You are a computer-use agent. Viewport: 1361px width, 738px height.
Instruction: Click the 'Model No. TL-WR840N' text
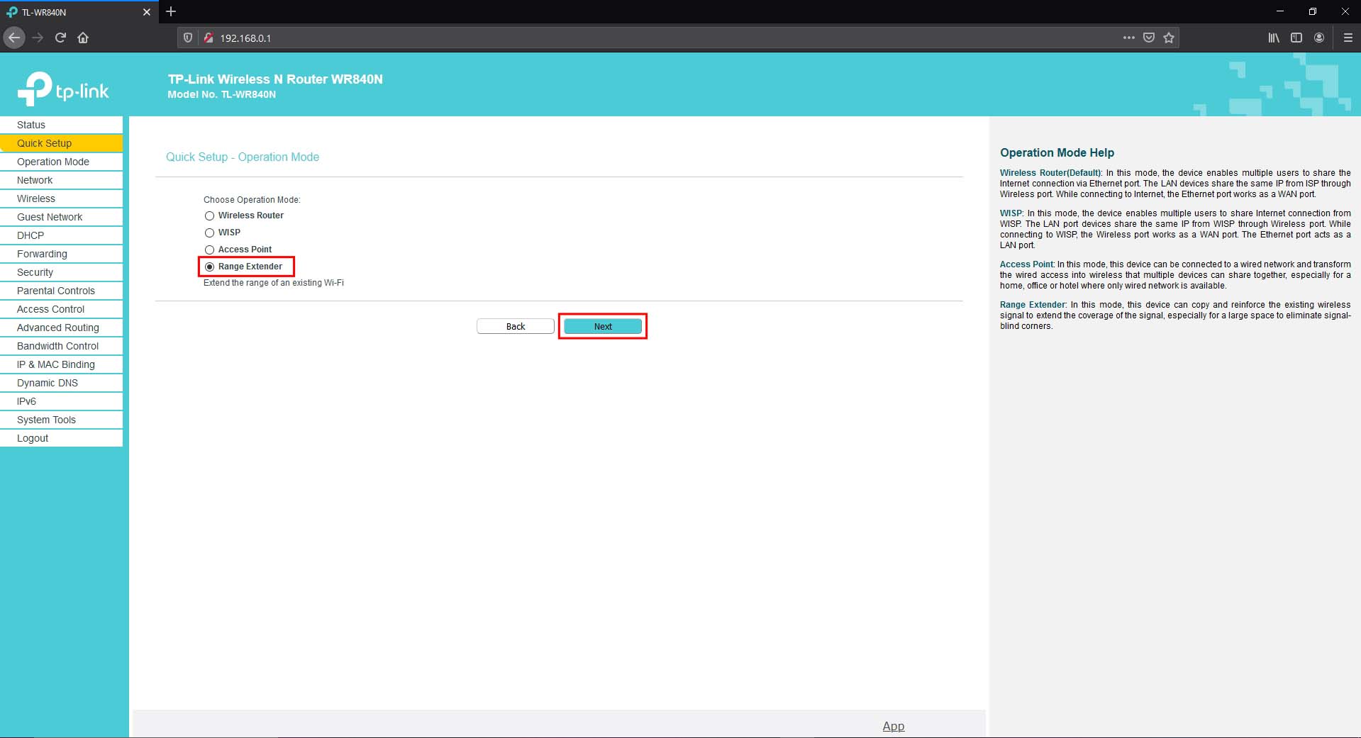(x=222, y=94)
